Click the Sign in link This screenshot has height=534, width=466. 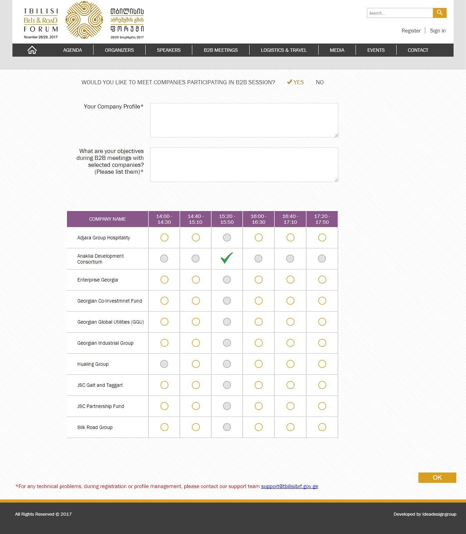438,31
